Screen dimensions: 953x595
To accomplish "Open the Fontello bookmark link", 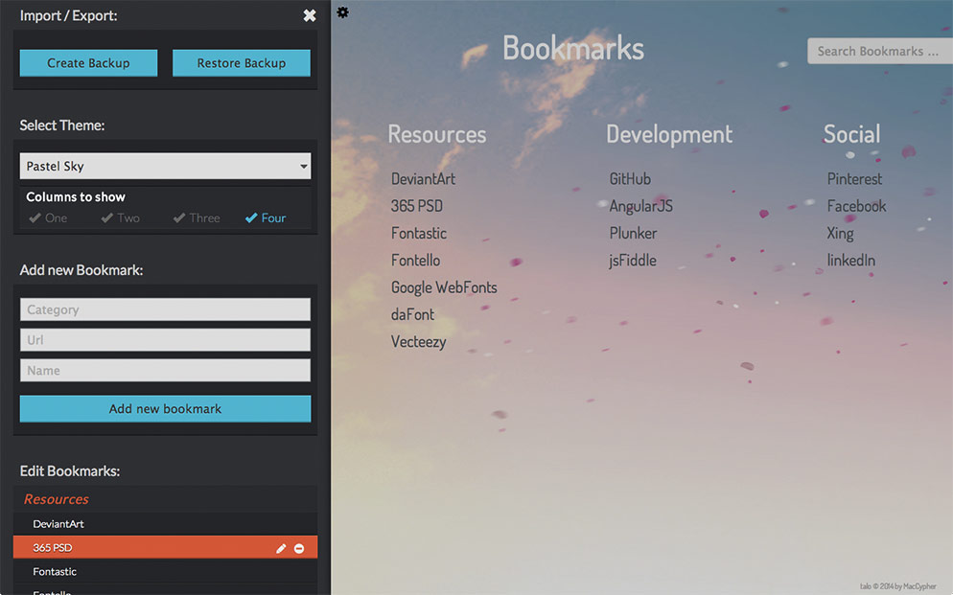I will coord(416,261).
